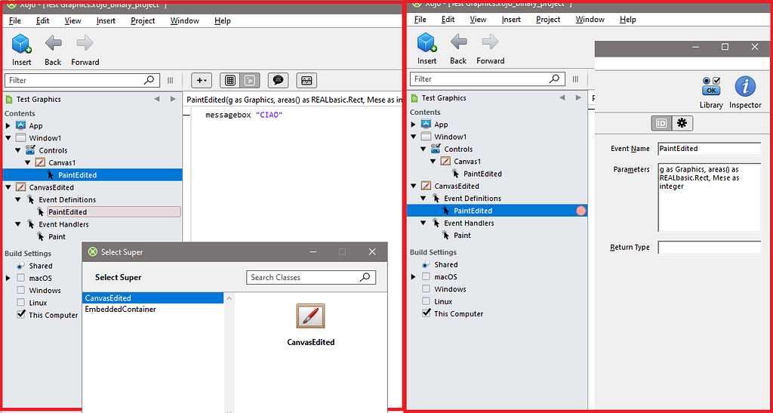
Task: Click the Insert cube icon in the code editor window
Action: pyautogui.click(x=21, y=43)
